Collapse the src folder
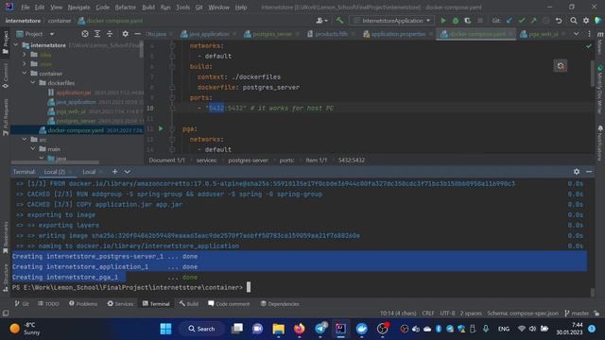Viewport: 605px width, 340px height. click(x=25, y=139)
